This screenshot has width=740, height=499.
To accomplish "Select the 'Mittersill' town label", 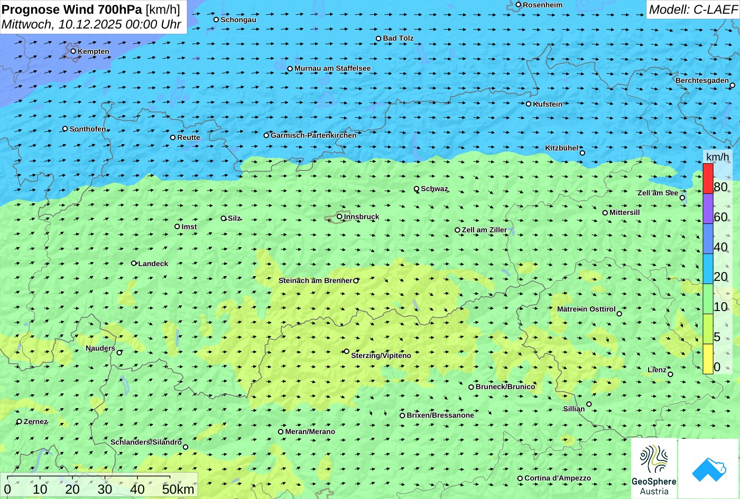I will tap(625, 212).
